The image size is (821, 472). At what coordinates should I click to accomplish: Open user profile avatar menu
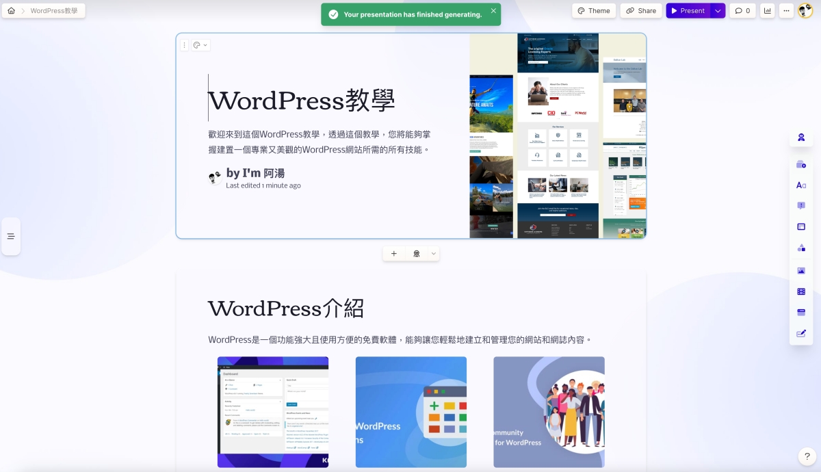point(805,11)
